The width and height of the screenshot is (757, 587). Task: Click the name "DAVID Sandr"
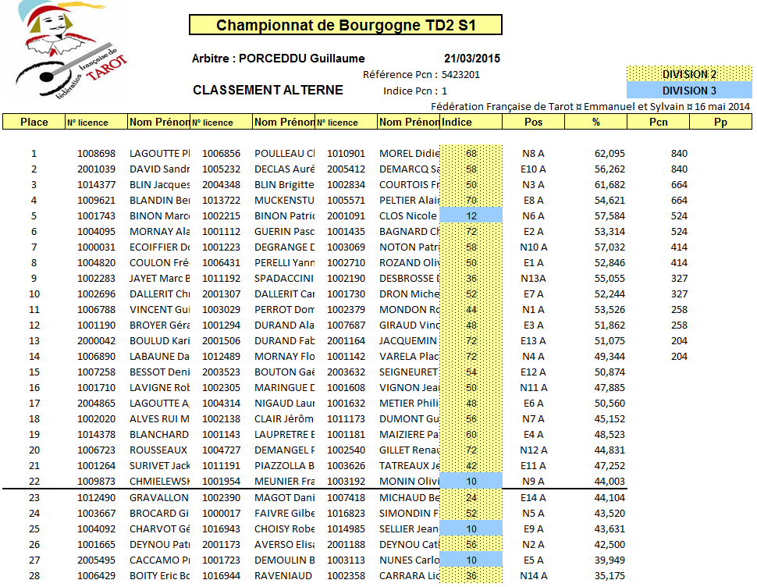pos(159,169)
